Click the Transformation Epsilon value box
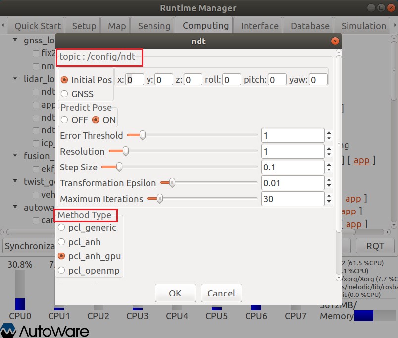The width and height of the screenshot is (398, 338). pyautogui.click(x=293, y=183)
